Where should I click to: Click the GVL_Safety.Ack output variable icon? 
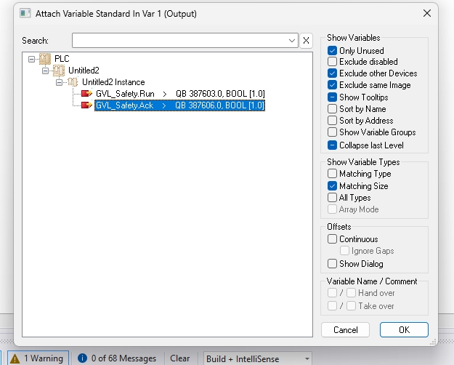pos(86,105)
